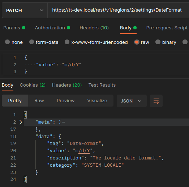Click the opening brace on response line 1
The height and width of the screenshot is (187, 189).
[x=25, y=115]
